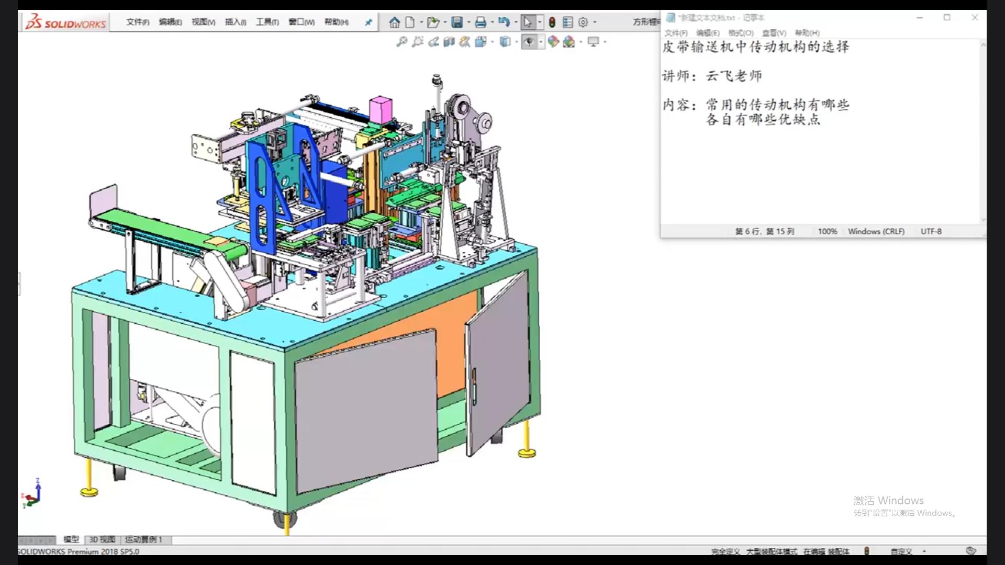Click the View Settings monitor icon
The height and width of the screenshot is (565, 1005).
click(x=593, y=41)
